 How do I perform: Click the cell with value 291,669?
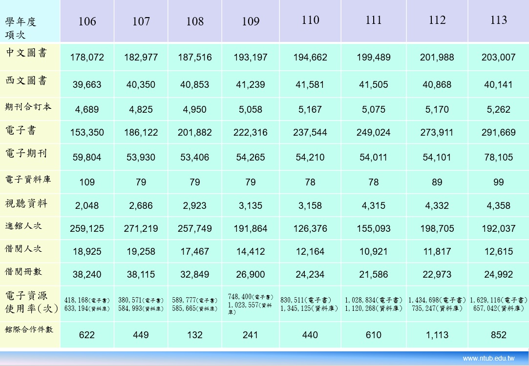(498, 132)
